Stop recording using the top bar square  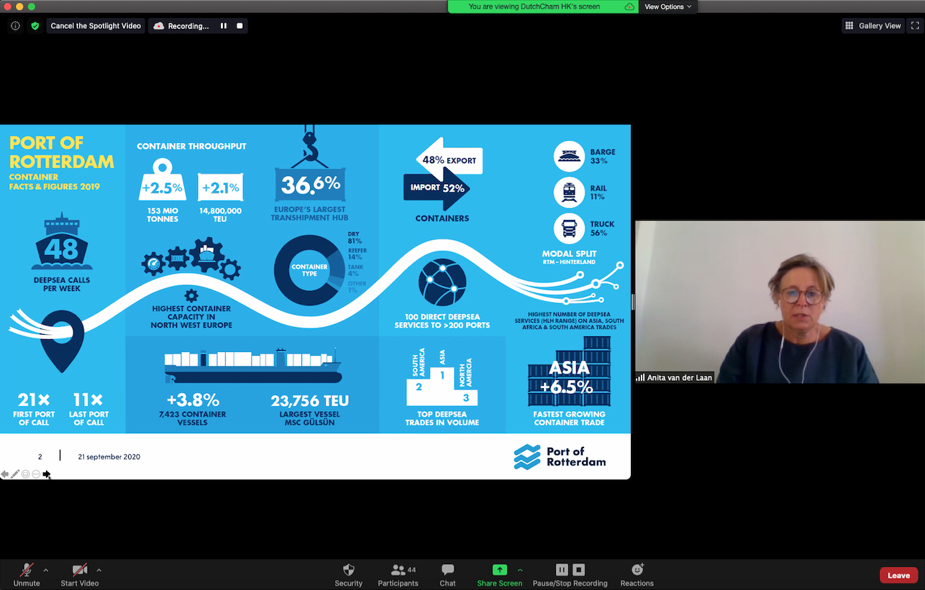coord(240,26)
